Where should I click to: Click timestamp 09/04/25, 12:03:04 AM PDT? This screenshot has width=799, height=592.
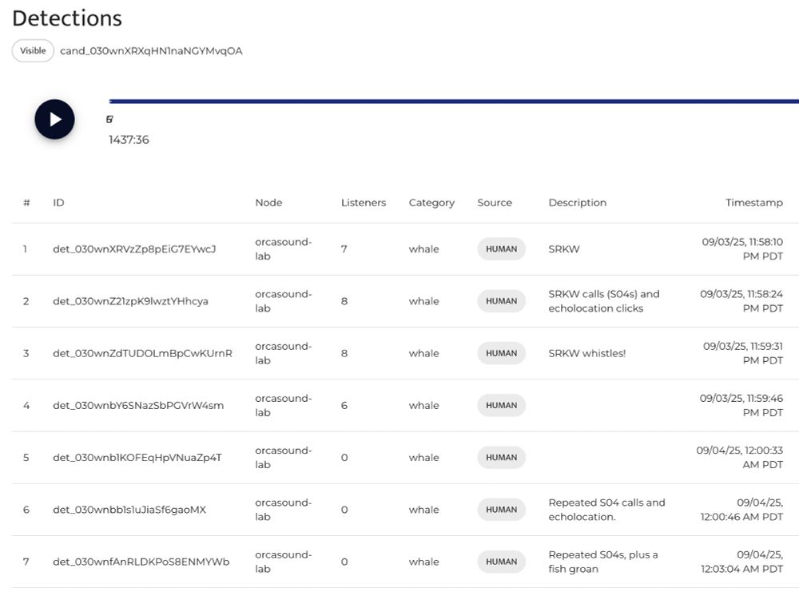click(742, 562)
